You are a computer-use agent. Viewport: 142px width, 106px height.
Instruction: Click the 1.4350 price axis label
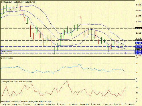(139, 10)
